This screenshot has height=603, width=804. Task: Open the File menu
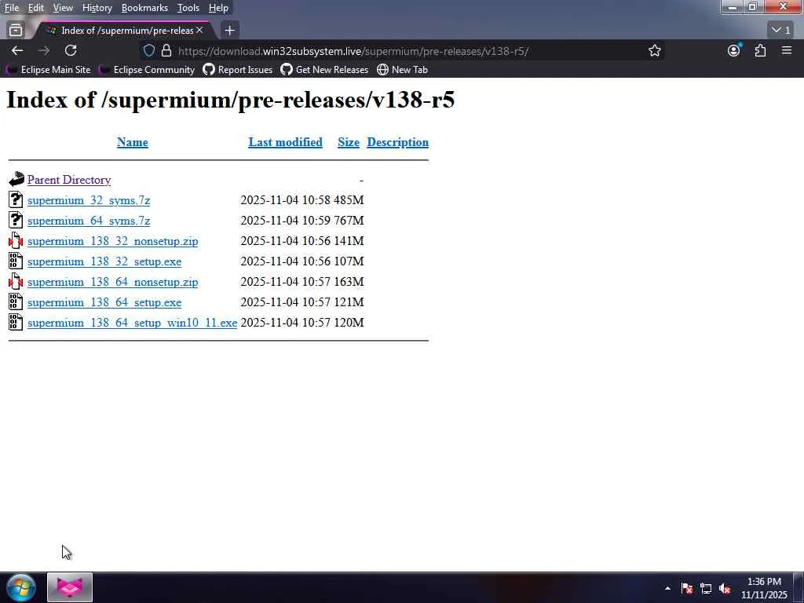point(11,8)
